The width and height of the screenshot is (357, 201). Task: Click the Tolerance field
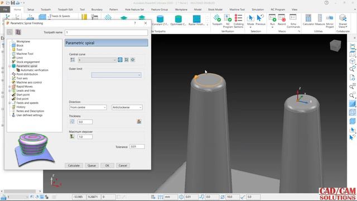click(137, 146)
